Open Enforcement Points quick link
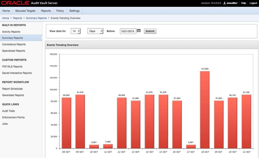Screen dimensions: 259x158 coord(13,117)
